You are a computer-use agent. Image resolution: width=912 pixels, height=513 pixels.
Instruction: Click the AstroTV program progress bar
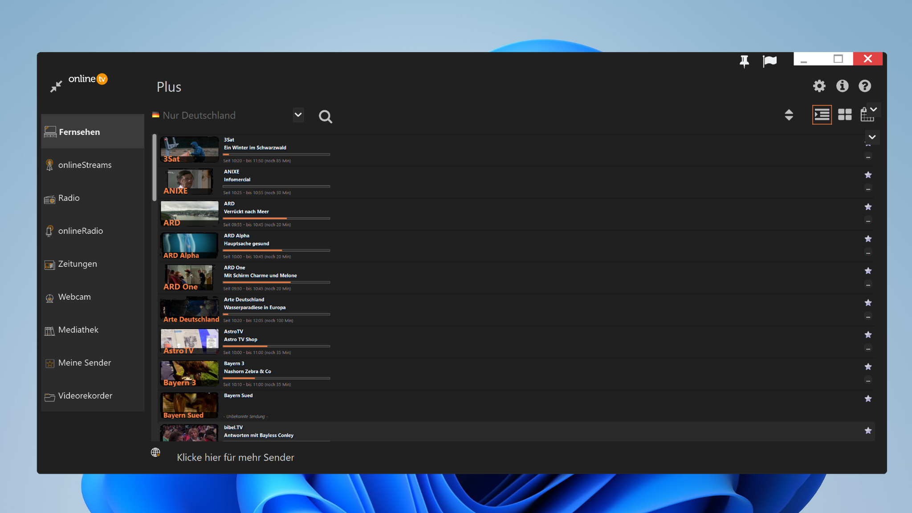[x=277, y=346]
